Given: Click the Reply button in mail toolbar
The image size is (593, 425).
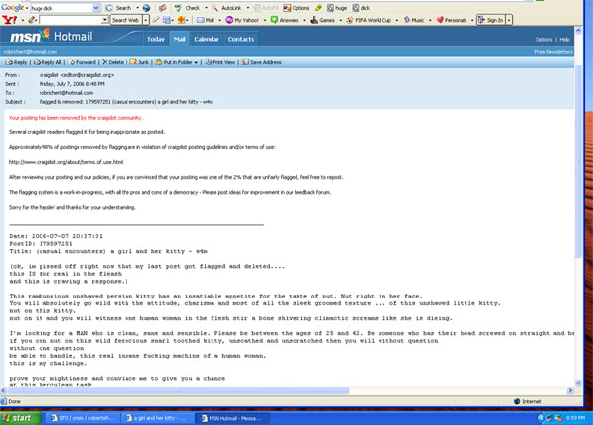Looking at the screenshot, I should point(17,61).
